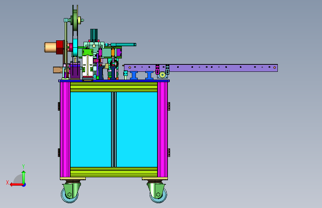322x208 pixels.
Task: Select the lower hinge on the left frame post
Action: point(59,153)
